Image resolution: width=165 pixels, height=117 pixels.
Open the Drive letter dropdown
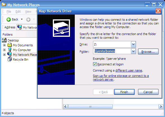point(133,44)
